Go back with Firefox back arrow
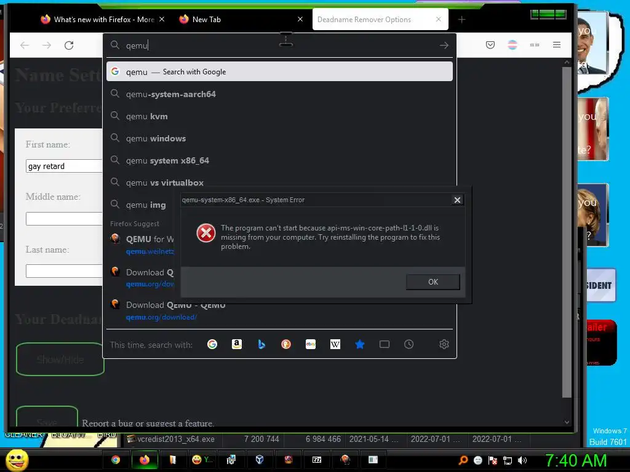The image size is (630, 472). [x=25, y=45]
